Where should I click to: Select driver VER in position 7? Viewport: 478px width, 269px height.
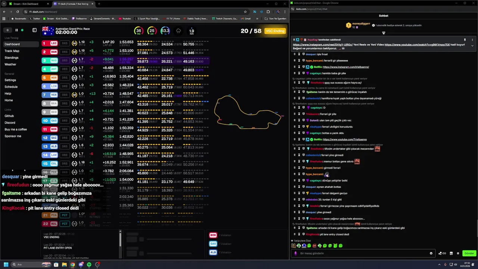(50, 95)
